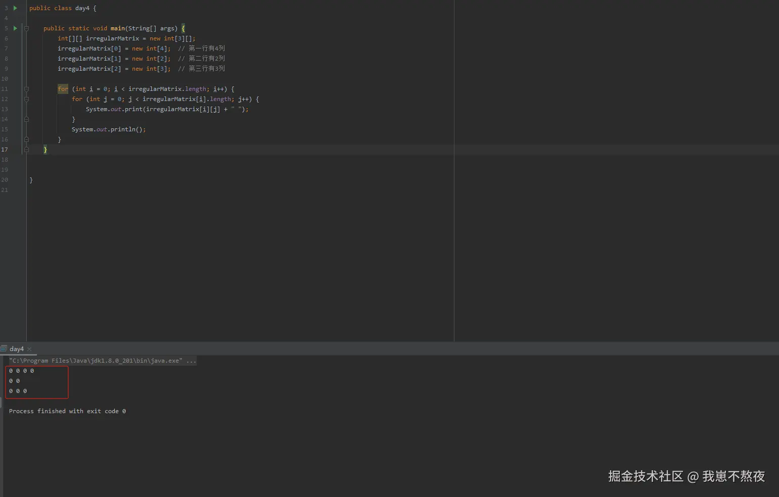
Task: Click the System.out.println(); statement
Action: [x=109, y=129]
